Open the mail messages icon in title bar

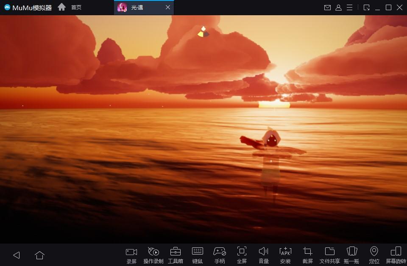point(327,8)
